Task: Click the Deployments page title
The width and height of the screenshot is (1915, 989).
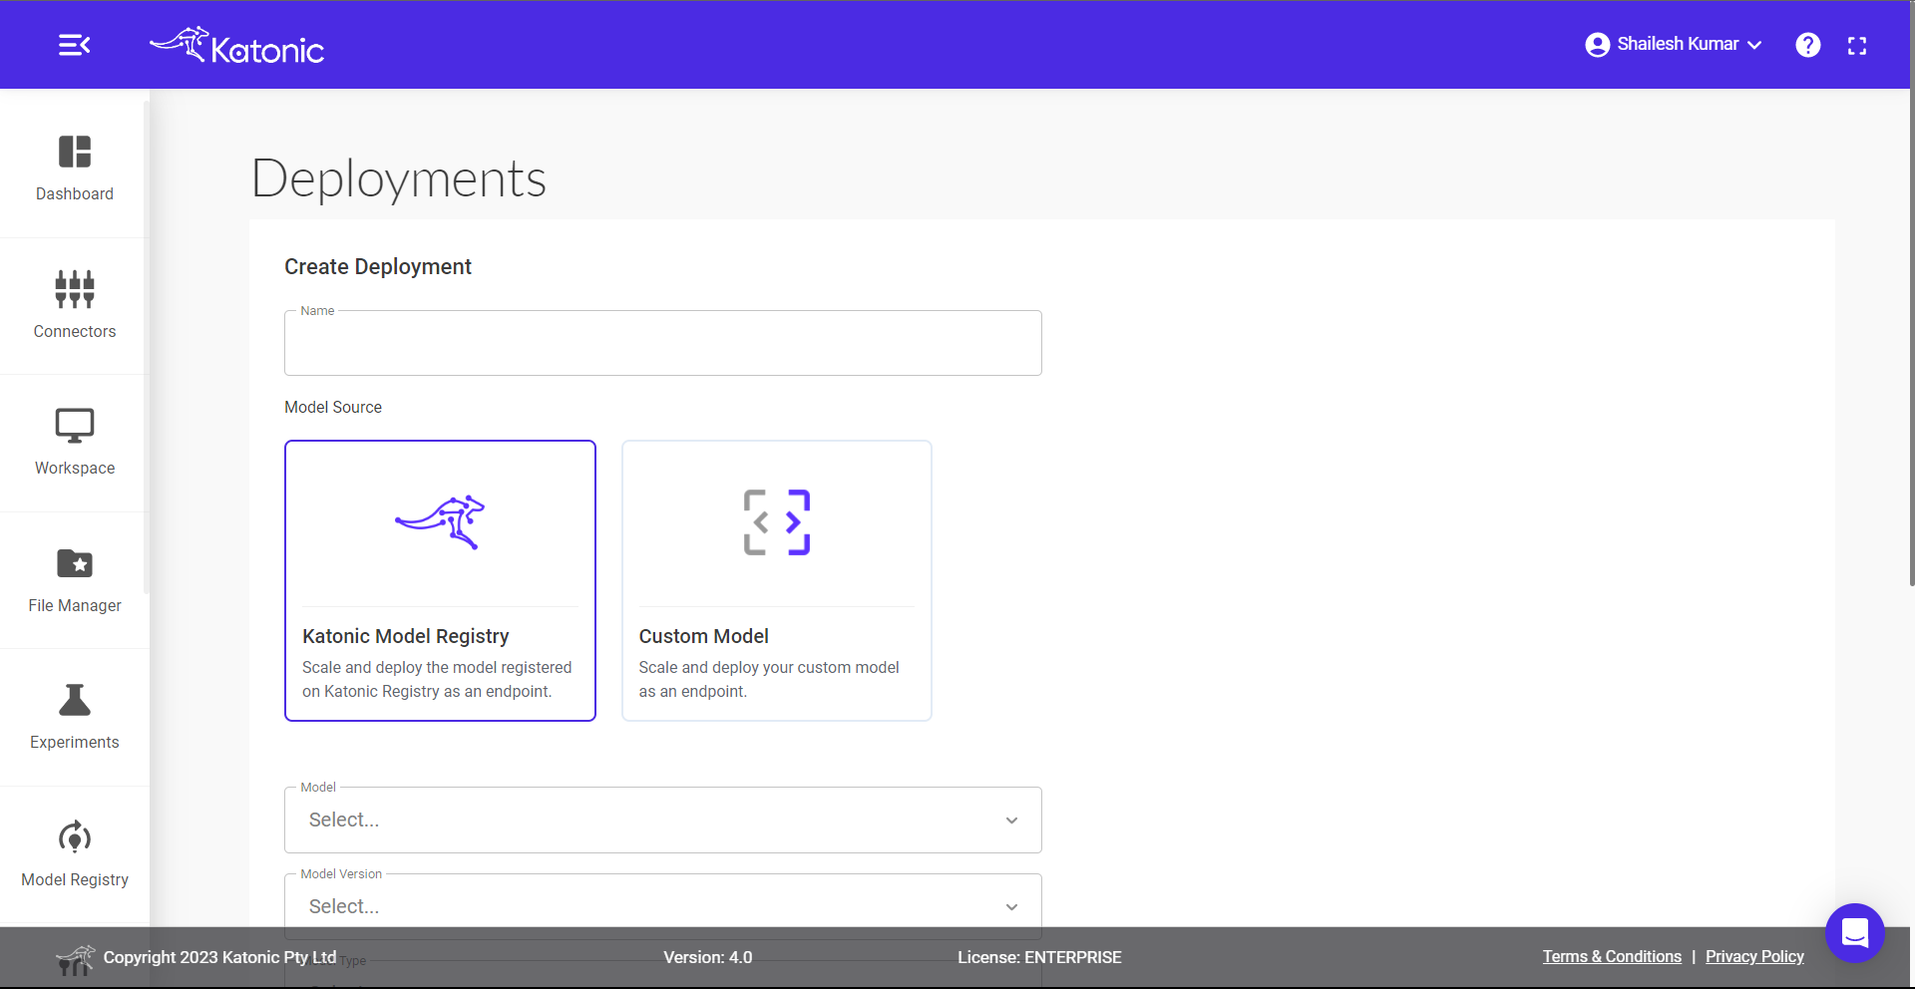Action: click(x=399, y=178)
